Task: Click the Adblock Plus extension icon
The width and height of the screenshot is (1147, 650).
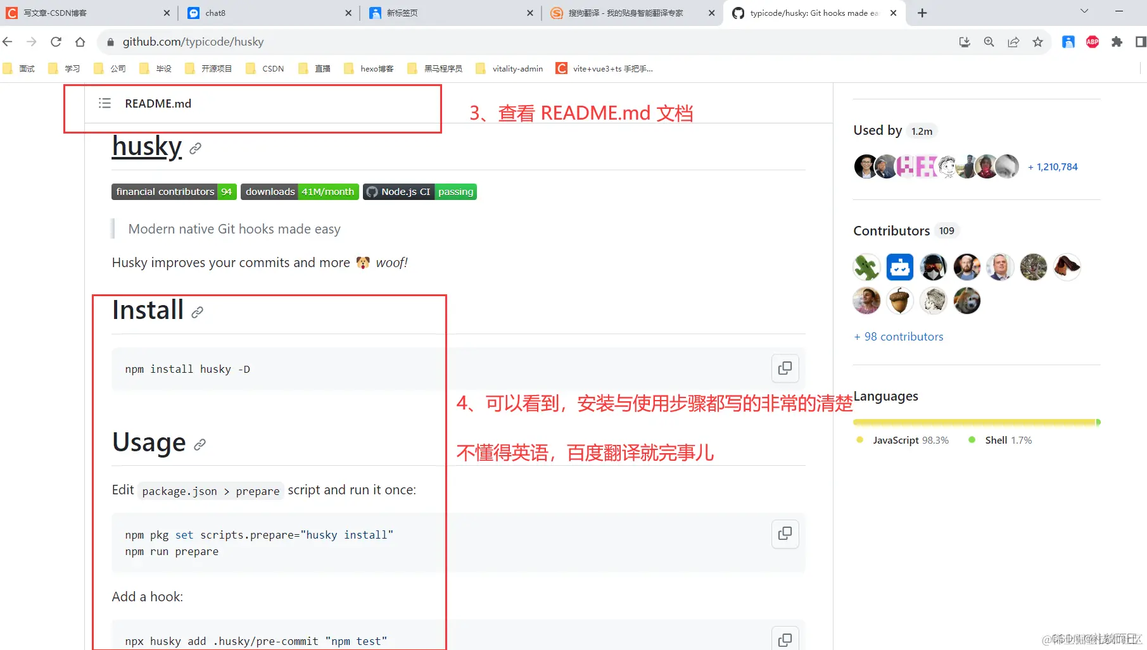Action: coord(1092,42)
